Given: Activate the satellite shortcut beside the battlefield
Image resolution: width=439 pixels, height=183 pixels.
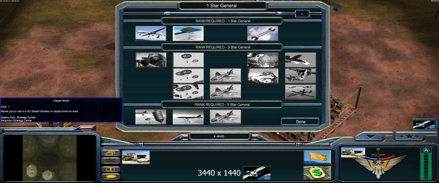Looking at the screenshot, I should 424,124.
